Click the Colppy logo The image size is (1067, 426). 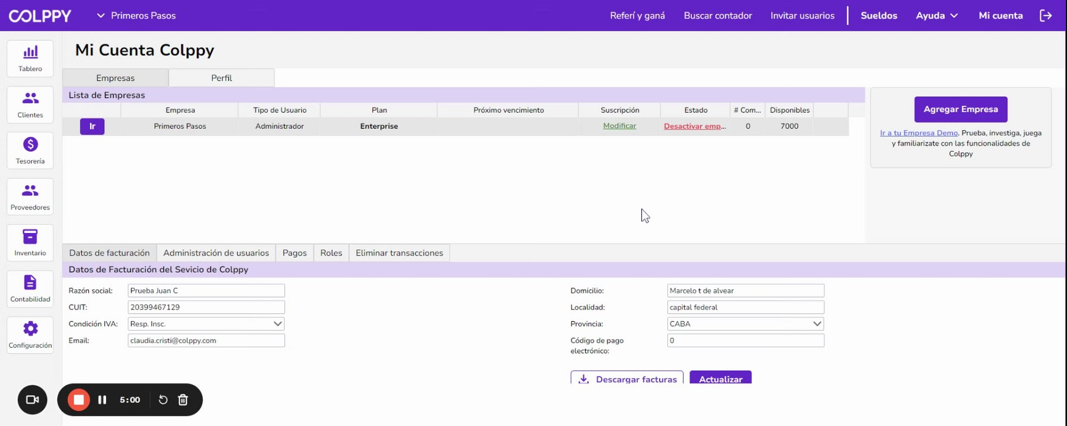point(40,16)
